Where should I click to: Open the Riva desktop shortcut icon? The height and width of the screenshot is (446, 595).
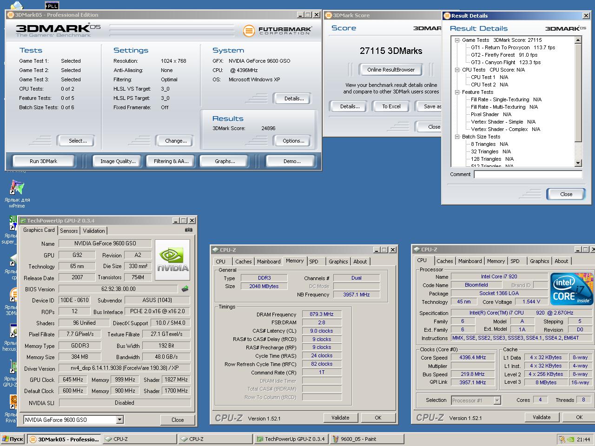(x=14, y=402)
